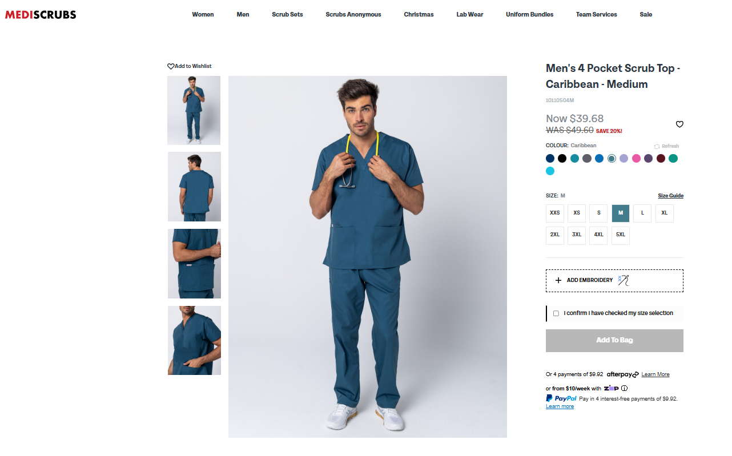The width and height of the screenshot is (732, 456).
Task: Open the Uniform Bundles menu
Action: point(529,15)
